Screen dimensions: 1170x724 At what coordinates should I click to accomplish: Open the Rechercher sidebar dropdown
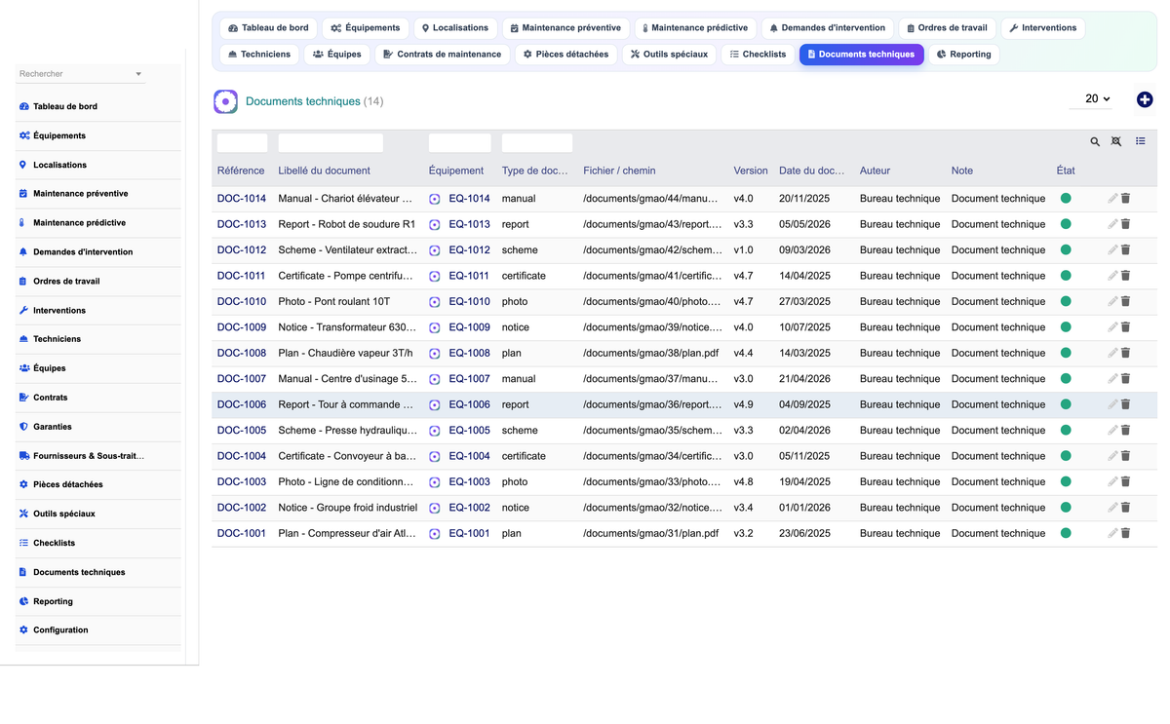point(81,74)
